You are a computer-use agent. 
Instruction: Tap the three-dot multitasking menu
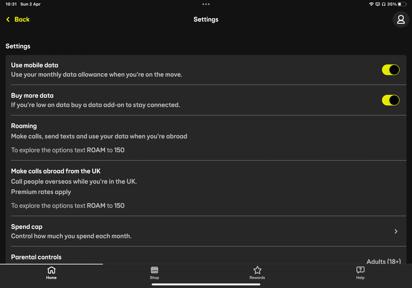[x=206, y=4]
